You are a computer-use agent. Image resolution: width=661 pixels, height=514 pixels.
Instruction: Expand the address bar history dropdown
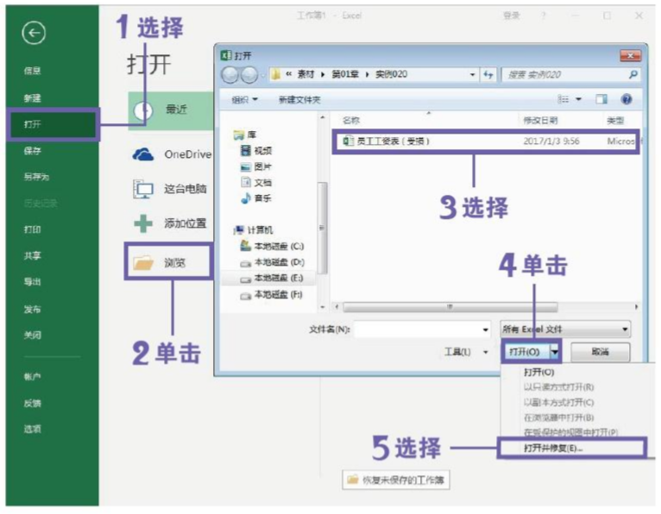472,75
